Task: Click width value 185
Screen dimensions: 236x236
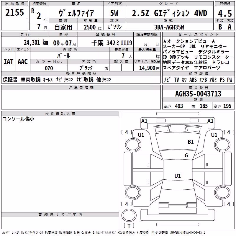Action: point(204,106)
